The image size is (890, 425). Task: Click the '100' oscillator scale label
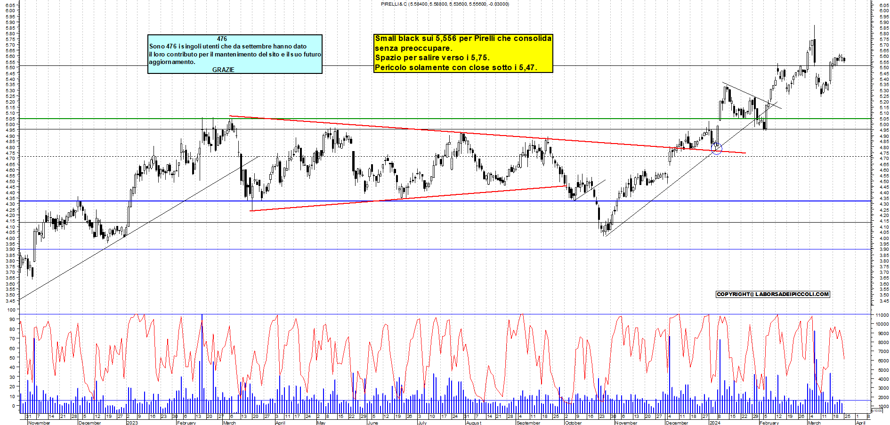[x=11, y=310]
